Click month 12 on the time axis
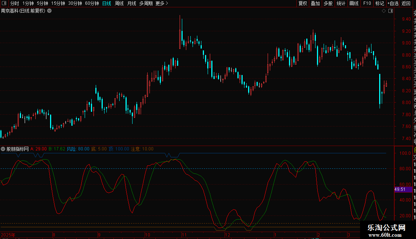Viewport: 416px width, 239px height. [228, 235]
